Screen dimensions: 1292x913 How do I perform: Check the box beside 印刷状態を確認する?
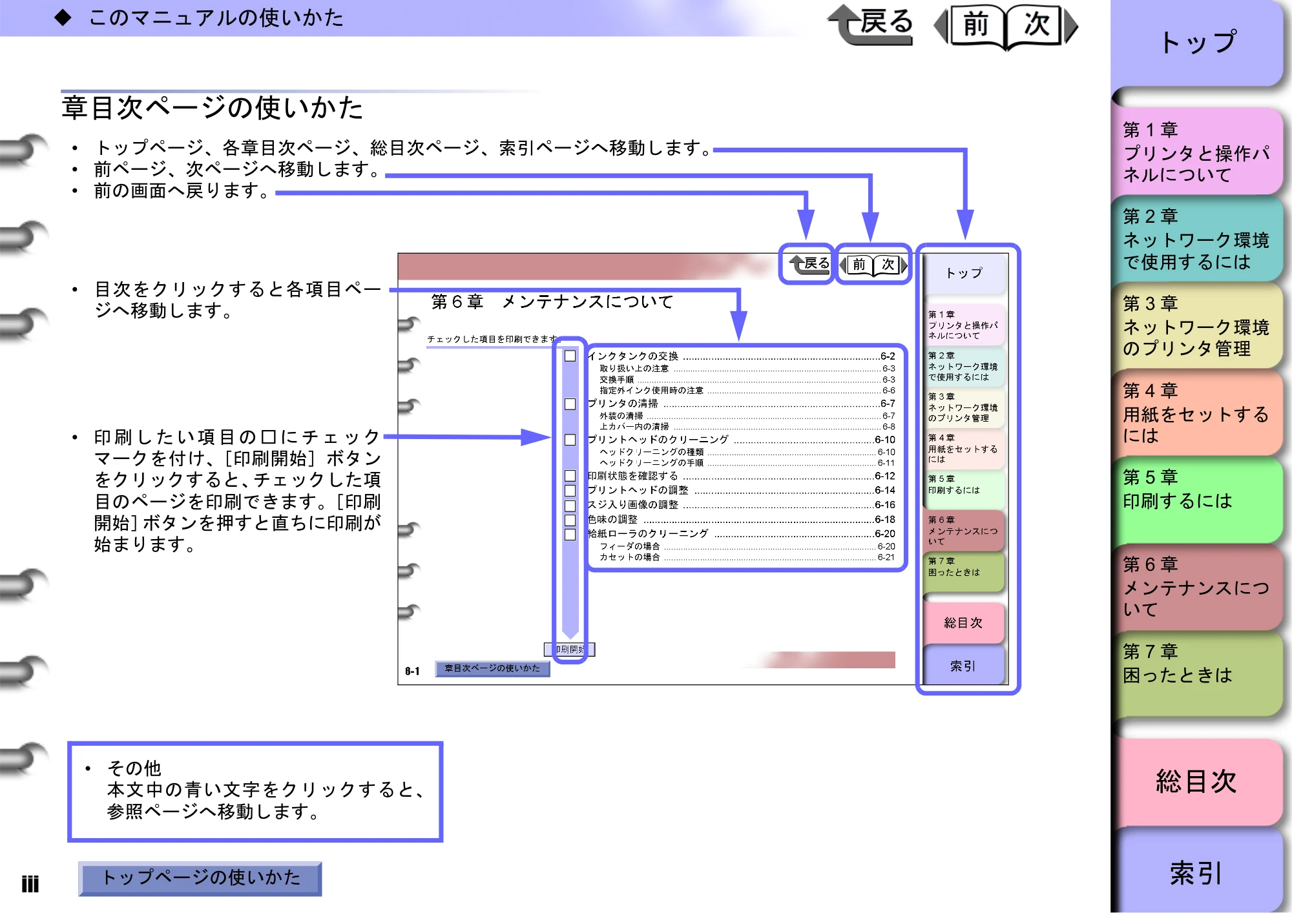[570, 476]
